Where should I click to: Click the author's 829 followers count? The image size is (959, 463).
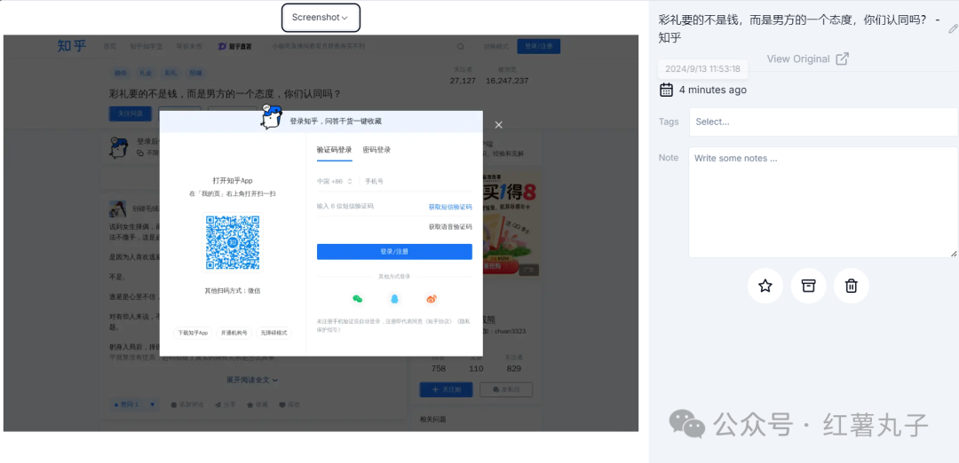pos(514,368)
